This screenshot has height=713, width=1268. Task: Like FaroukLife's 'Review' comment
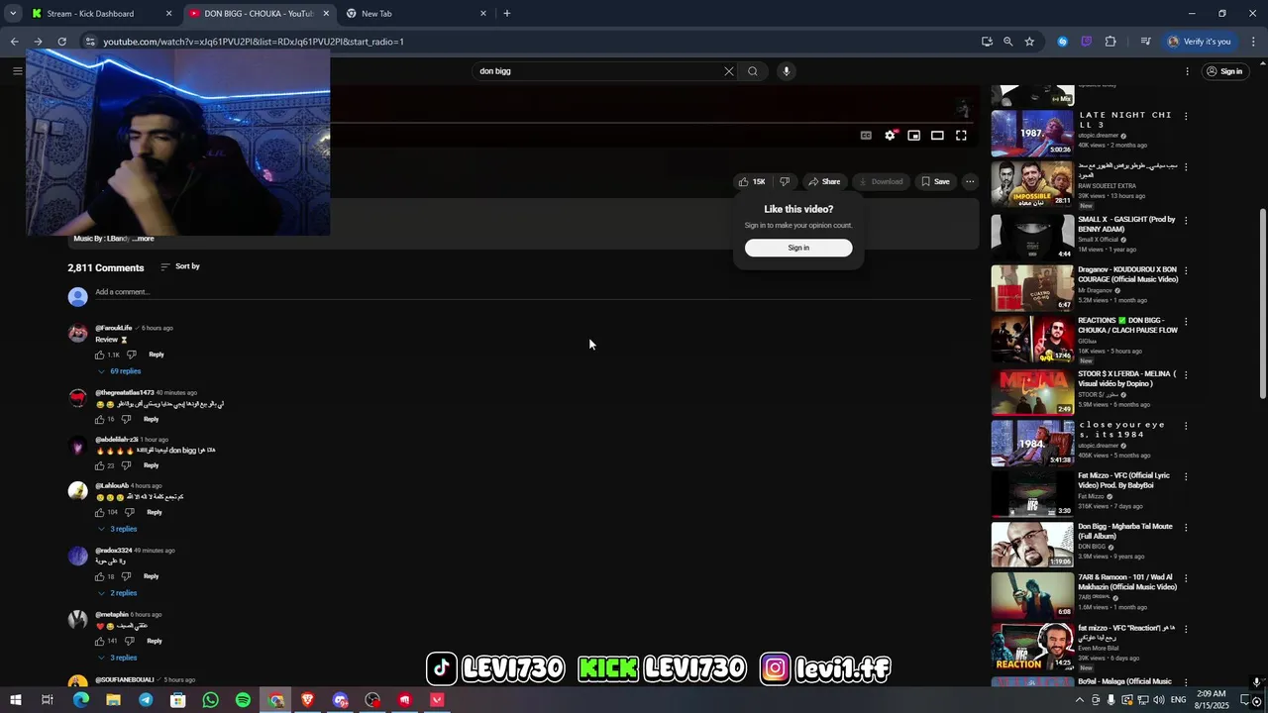(x=99, y=355)
